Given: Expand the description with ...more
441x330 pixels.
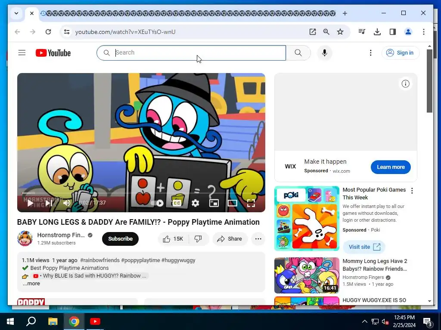Looking at the screenshot, I should pyautogui.click(x=31, y=284).
